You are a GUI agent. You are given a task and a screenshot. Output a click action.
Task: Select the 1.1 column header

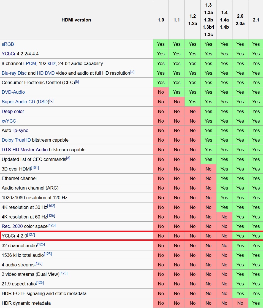click(x=177, y=20)
